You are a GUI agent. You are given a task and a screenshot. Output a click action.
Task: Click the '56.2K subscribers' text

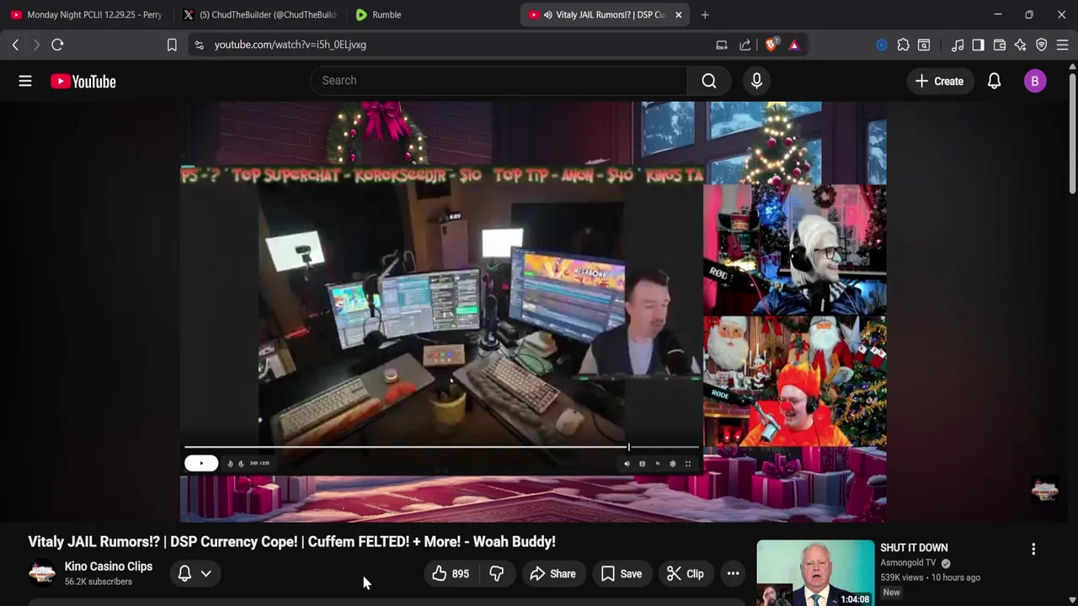99,582
